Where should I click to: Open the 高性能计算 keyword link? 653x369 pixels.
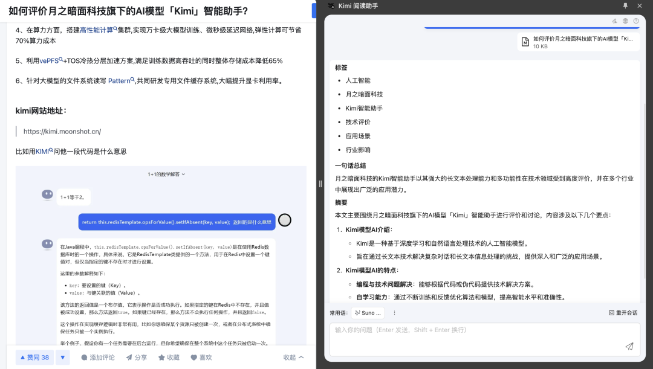(x=99, y=30)
